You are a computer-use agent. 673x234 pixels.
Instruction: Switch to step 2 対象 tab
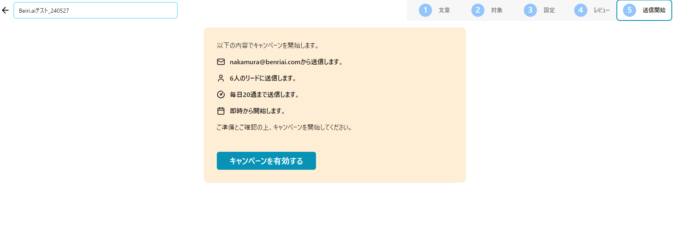click(x=487, y=10)
